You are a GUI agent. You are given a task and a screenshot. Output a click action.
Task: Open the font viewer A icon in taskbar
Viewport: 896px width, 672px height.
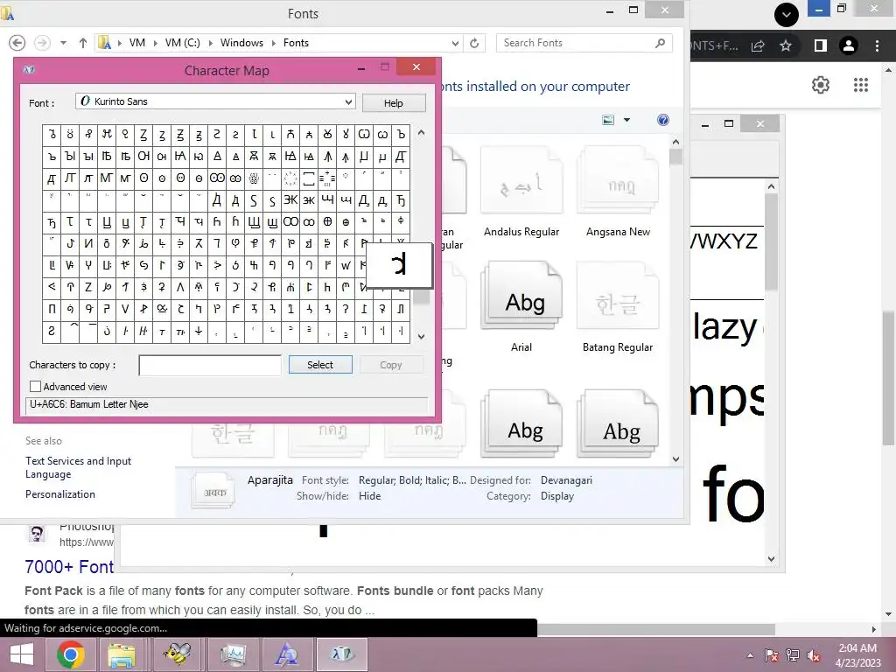point(286,654)
